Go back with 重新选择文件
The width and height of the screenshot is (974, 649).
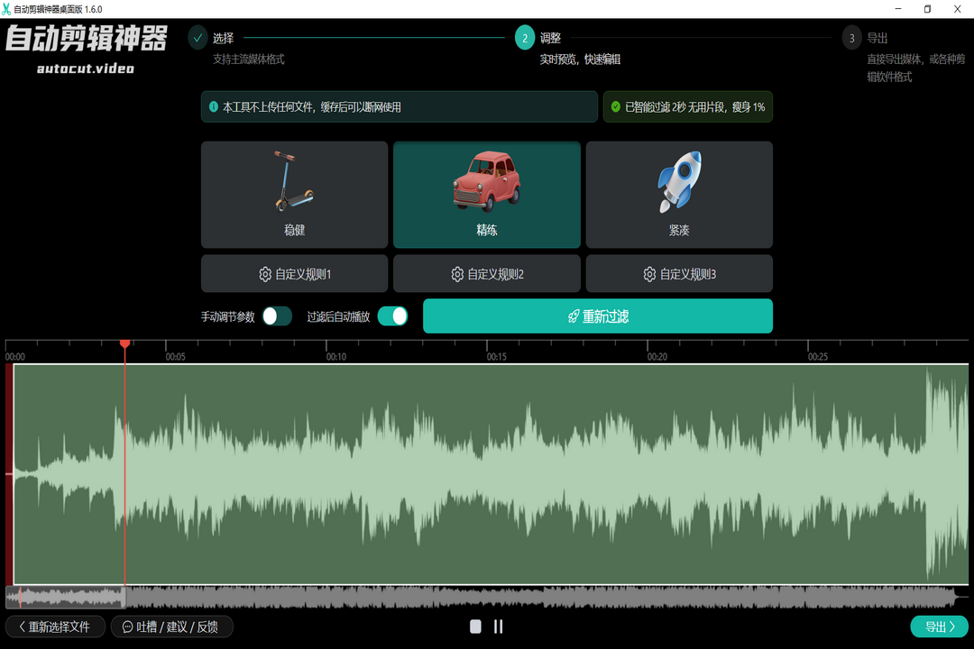point(55,626)
